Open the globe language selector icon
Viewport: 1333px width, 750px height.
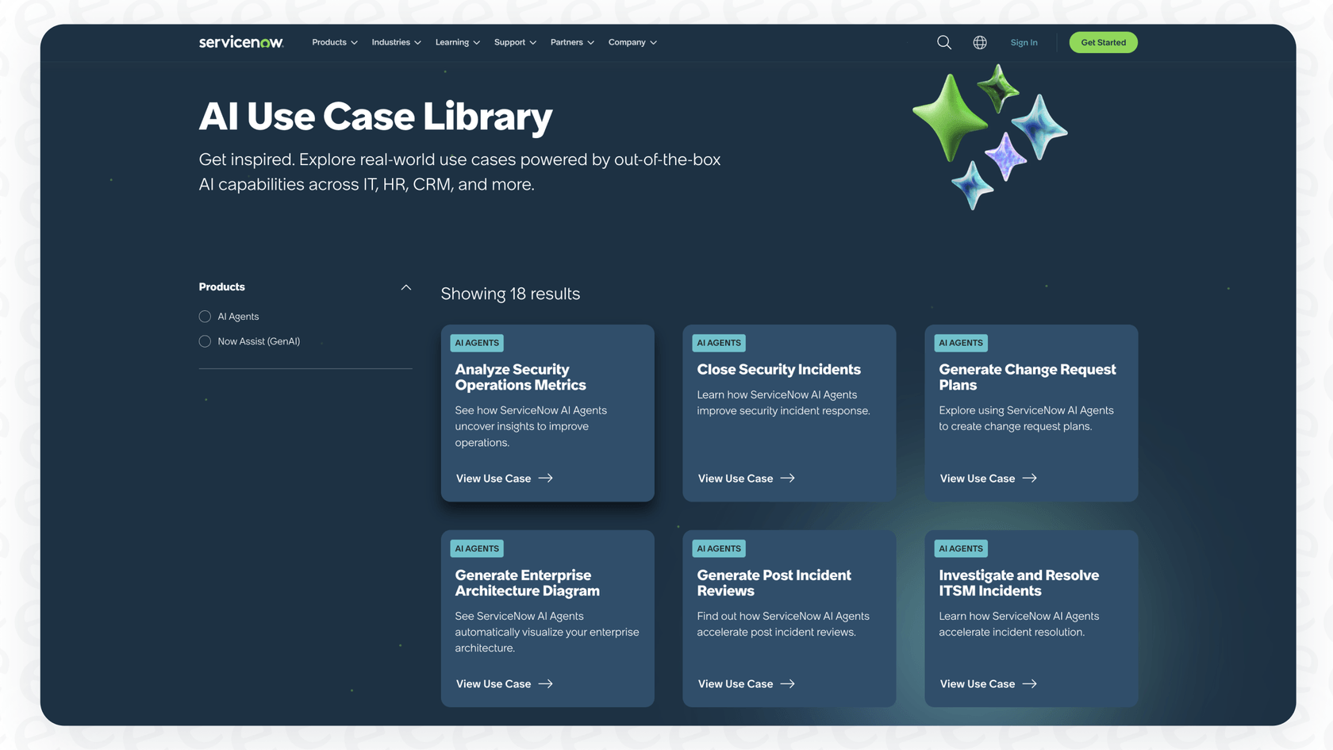tap(979, 42)
